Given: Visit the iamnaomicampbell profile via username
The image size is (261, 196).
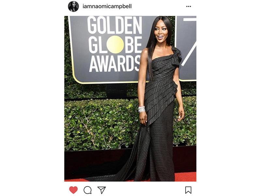Looking at the screenshot, I should [x=107, y=6].
